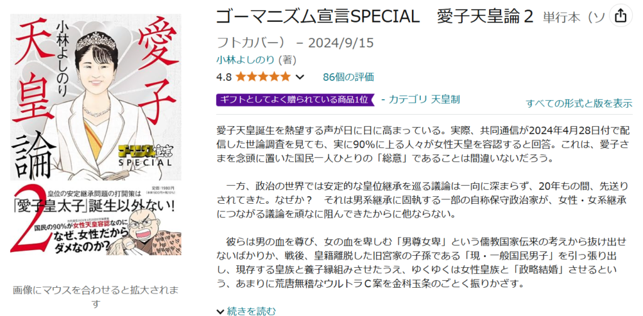Click the five-star rating icons
Image resolution: width=643 pixels, height=316 pixels.
click(262, 76)
